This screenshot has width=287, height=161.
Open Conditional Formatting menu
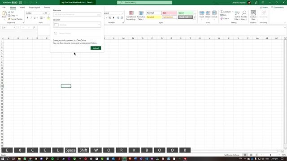(131, 16)
